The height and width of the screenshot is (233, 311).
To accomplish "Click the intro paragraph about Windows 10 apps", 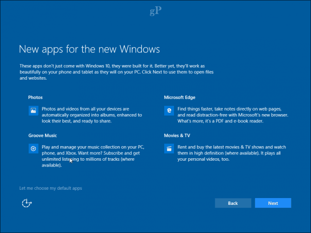I will point(117,72).
